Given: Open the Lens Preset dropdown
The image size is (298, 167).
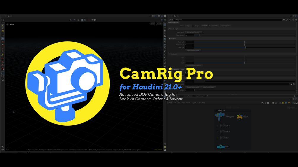Looking at the screenshot, I should point(195,32).
